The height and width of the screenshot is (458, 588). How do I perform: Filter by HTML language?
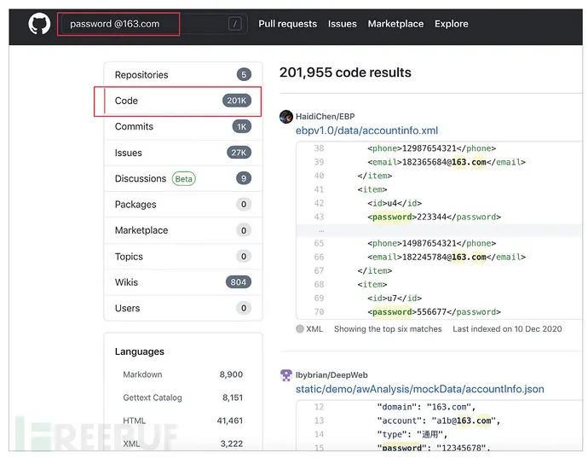pos(135,420)
